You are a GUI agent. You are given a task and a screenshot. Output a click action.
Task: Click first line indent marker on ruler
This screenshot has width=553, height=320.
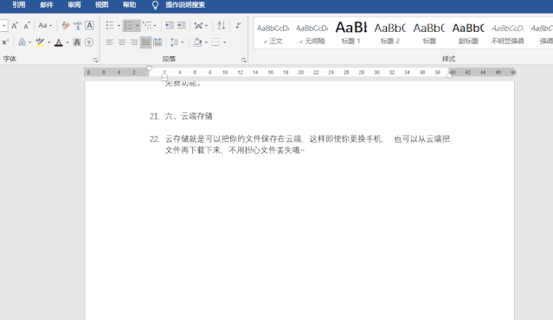coord(149,68)
